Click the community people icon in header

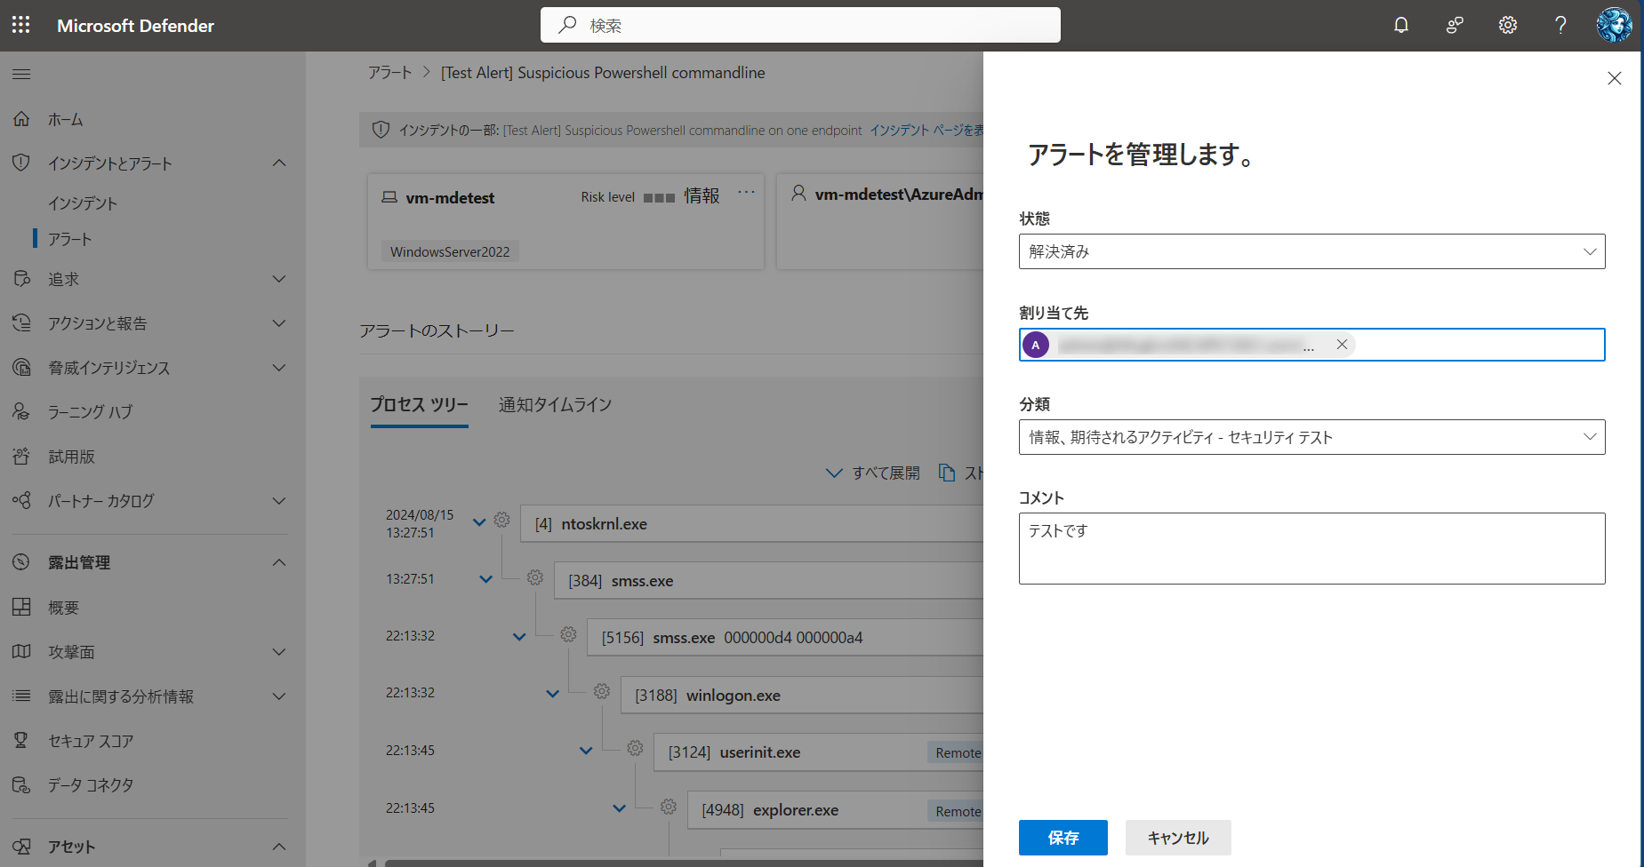pos(1455,25)
